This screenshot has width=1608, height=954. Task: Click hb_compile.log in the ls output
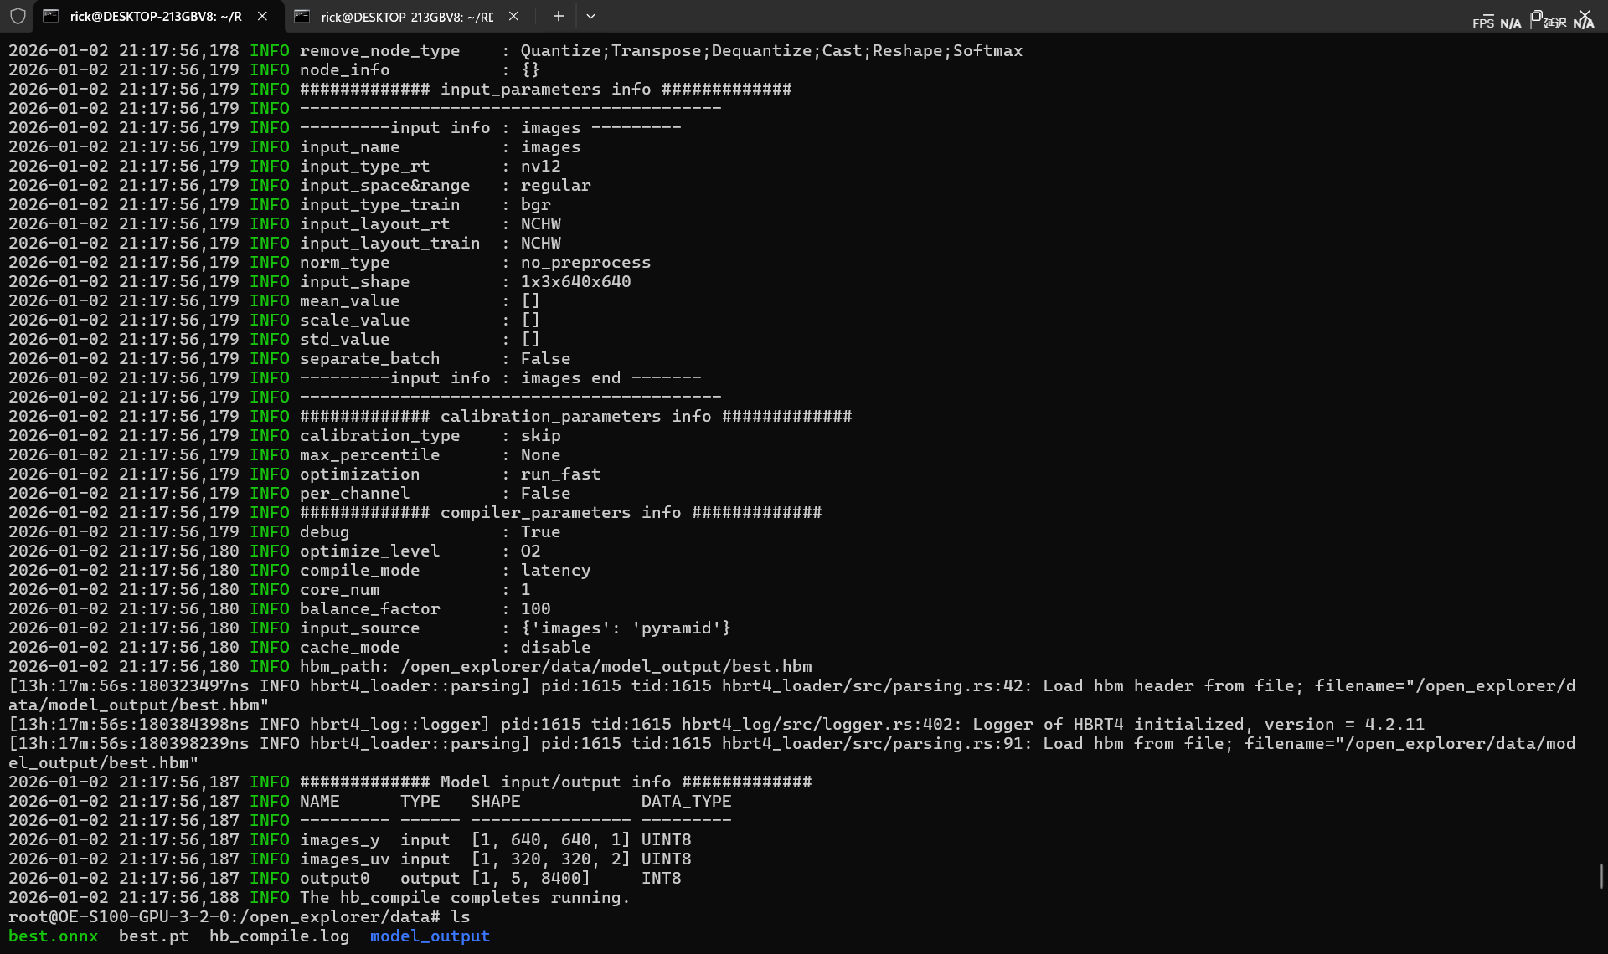point(279,936)
